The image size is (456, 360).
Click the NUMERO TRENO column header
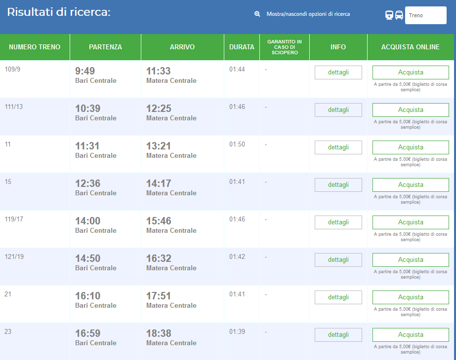coord(35,47)
